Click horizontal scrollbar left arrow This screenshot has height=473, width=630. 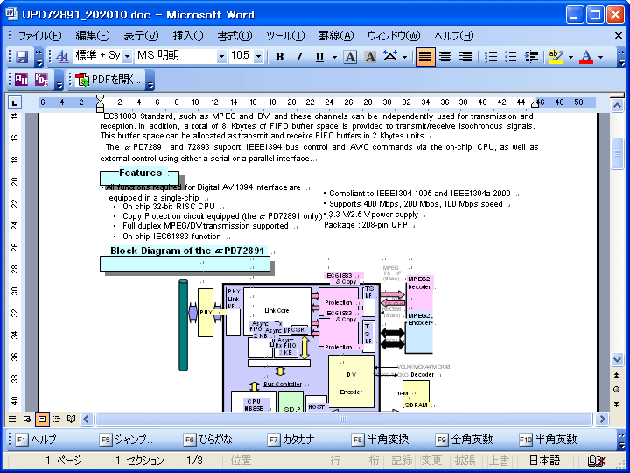point(87,419)
